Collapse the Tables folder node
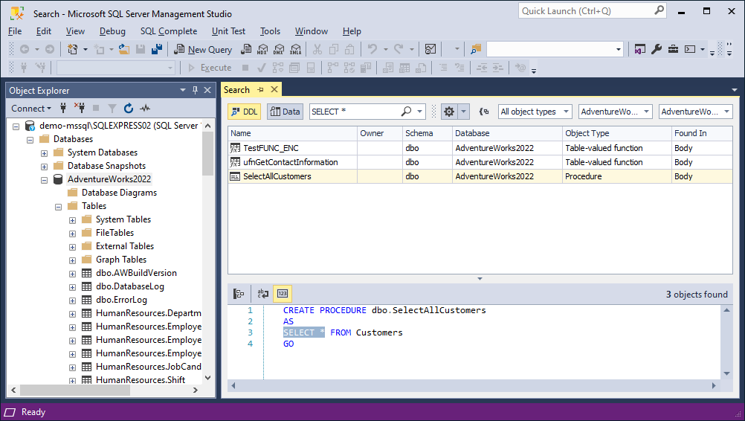Screen dimensions: 745x421 click(59, 207)
